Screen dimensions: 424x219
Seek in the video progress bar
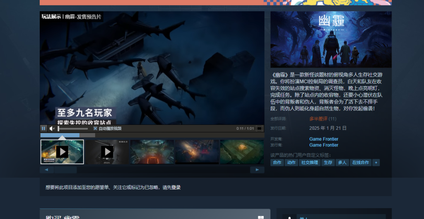click(x=152, y=135)
